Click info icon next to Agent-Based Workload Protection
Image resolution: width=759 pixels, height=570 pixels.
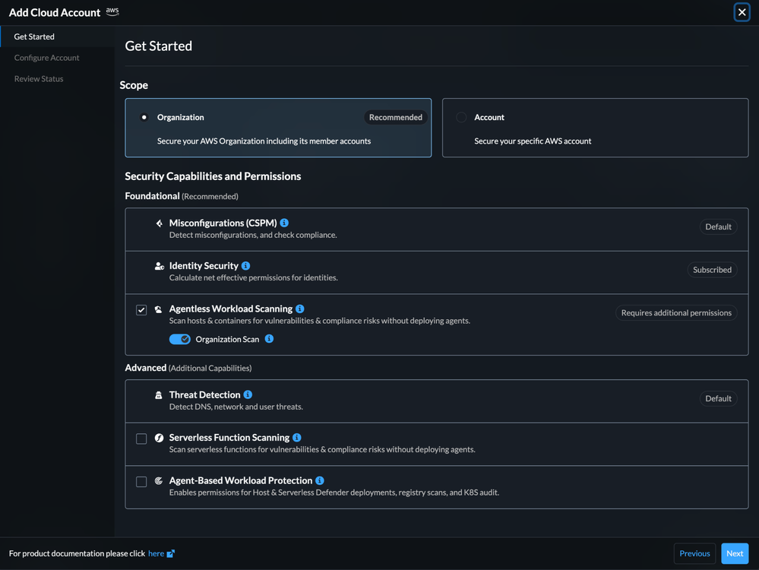tap(320, 480)
